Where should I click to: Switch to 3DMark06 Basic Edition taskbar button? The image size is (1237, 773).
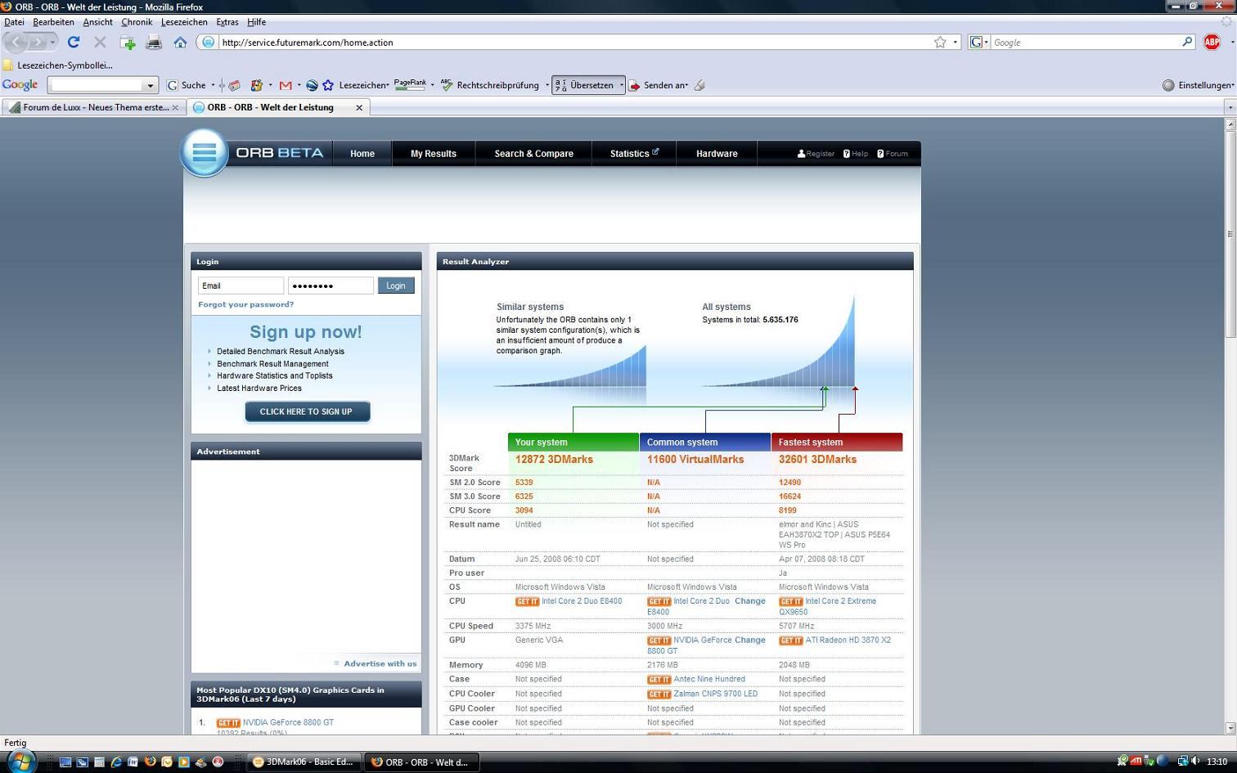coord(304,762)
